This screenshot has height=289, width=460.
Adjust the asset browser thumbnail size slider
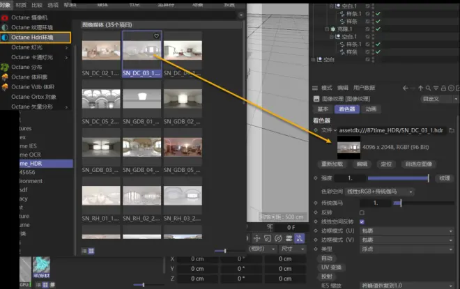point(229,251)
